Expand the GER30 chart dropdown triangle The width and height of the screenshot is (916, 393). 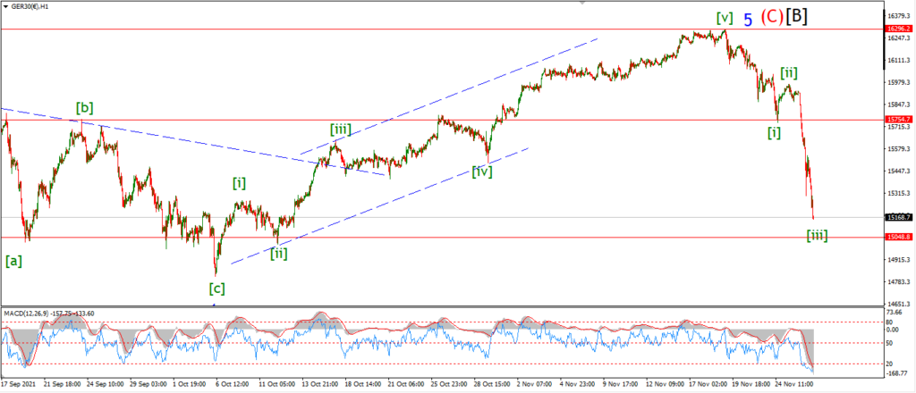5,7
